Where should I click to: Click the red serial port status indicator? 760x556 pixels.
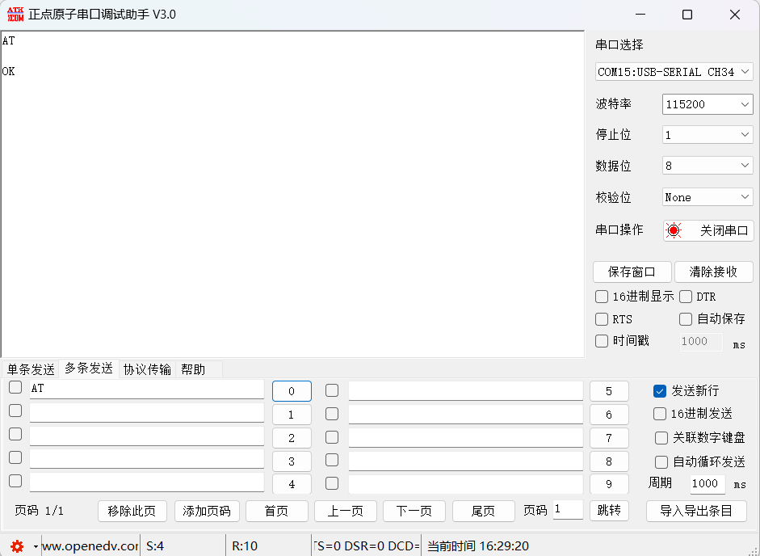(x=674, y=230)
